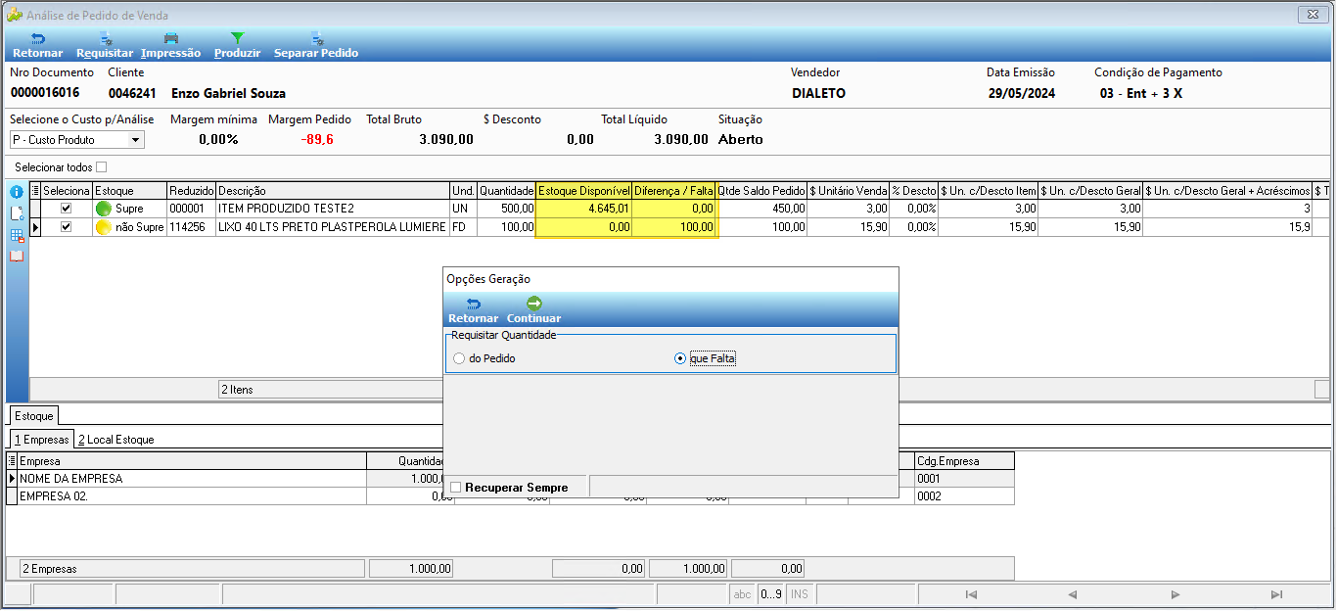Enable the Recuperar Sempre checkbox

point(455,487)
